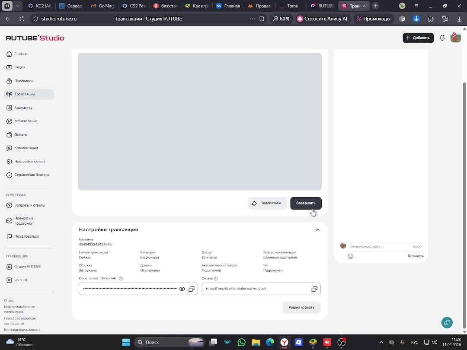Open the extensions puzzle icon
467x350 pixels.
coord(431,19)
